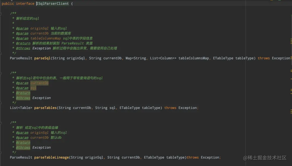This screenshot has width=292, height=166.
Task: Collapse the first Javadoc block above parseSql
Action: tap(1, 13)
